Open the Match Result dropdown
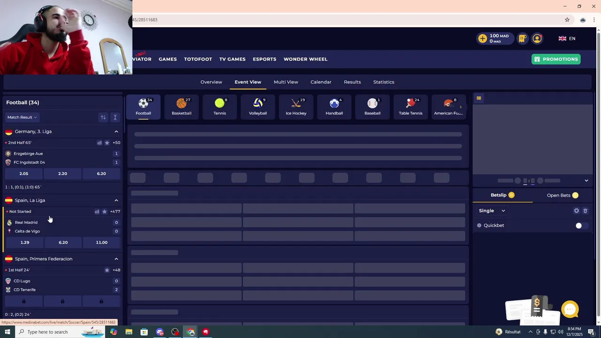601x338 pixels. [x=22, y=117]
